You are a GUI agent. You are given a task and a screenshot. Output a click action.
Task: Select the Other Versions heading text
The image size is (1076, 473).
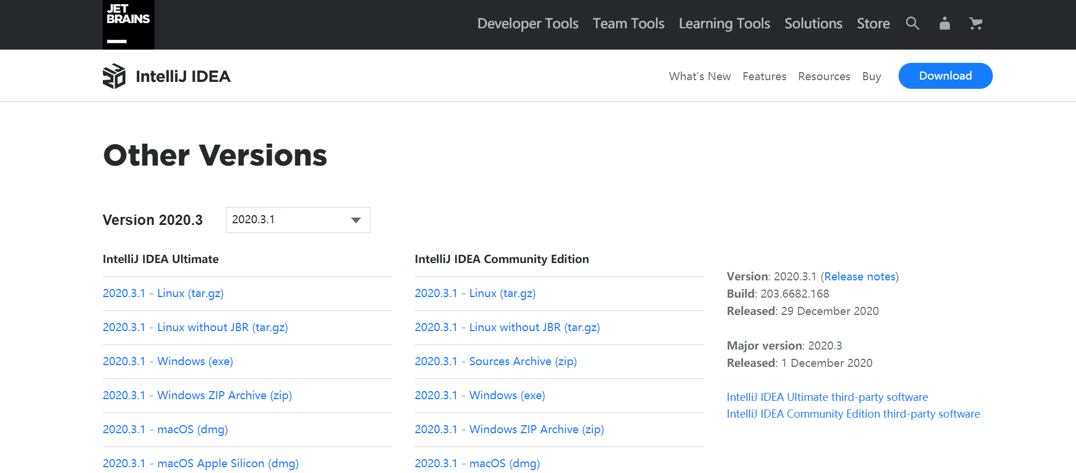tap(215, 155)
